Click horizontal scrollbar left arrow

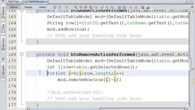(27, 109)
